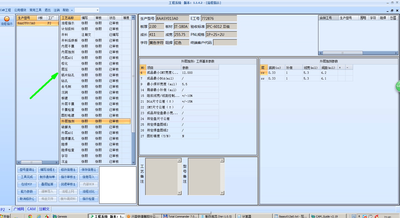Click the 叠层验算 button

pyautogui.click(x=47, y=184)
